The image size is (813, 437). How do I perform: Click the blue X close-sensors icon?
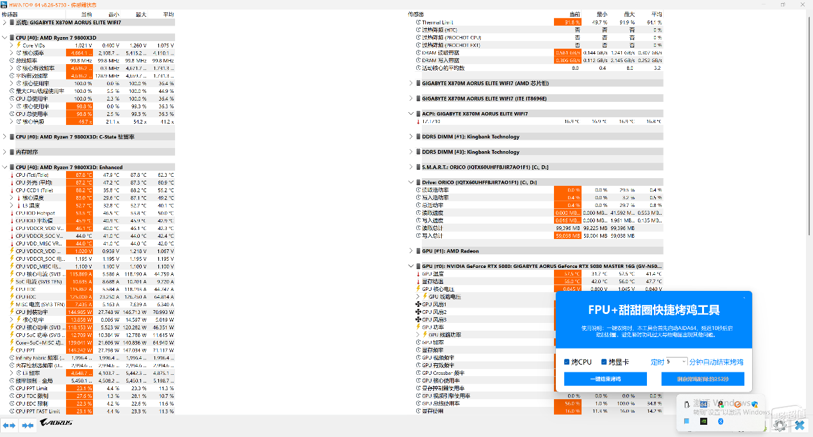pos(800,424)
